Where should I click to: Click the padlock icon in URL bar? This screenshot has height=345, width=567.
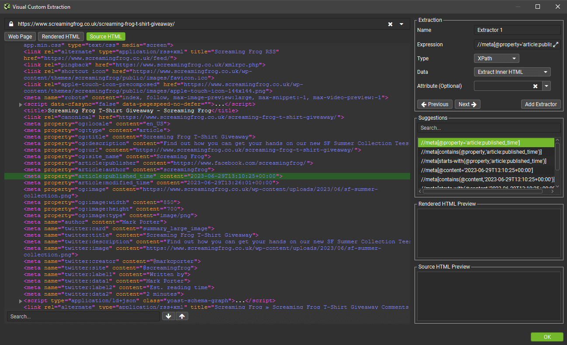click(x=11, y=24)
